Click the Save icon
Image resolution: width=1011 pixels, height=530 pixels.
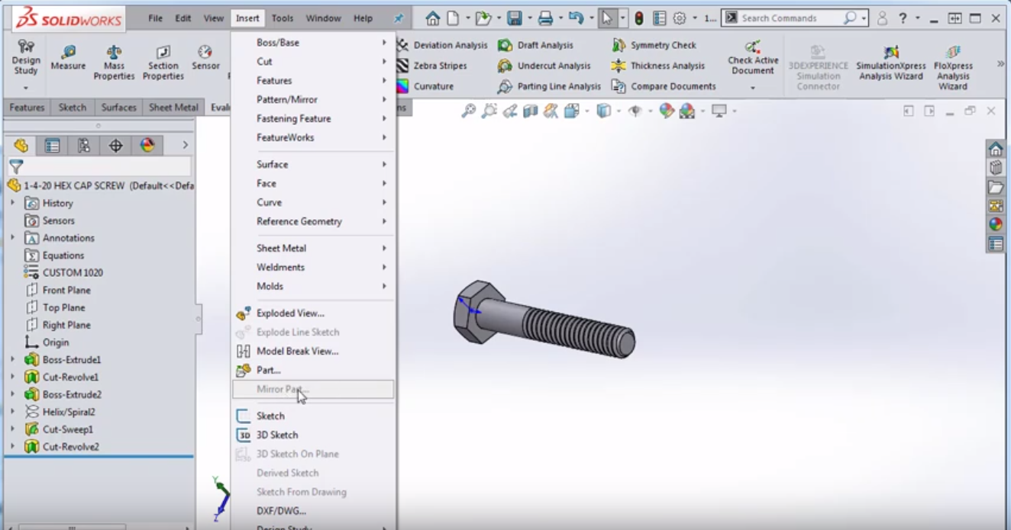click(515, 18)
